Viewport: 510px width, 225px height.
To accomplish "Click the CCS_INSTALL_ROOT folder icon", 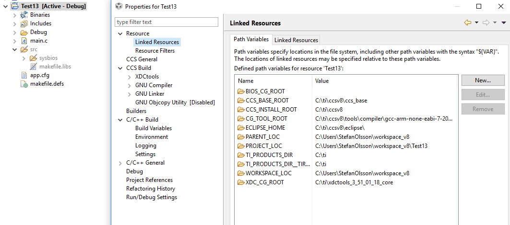I will tap(241, 110).
